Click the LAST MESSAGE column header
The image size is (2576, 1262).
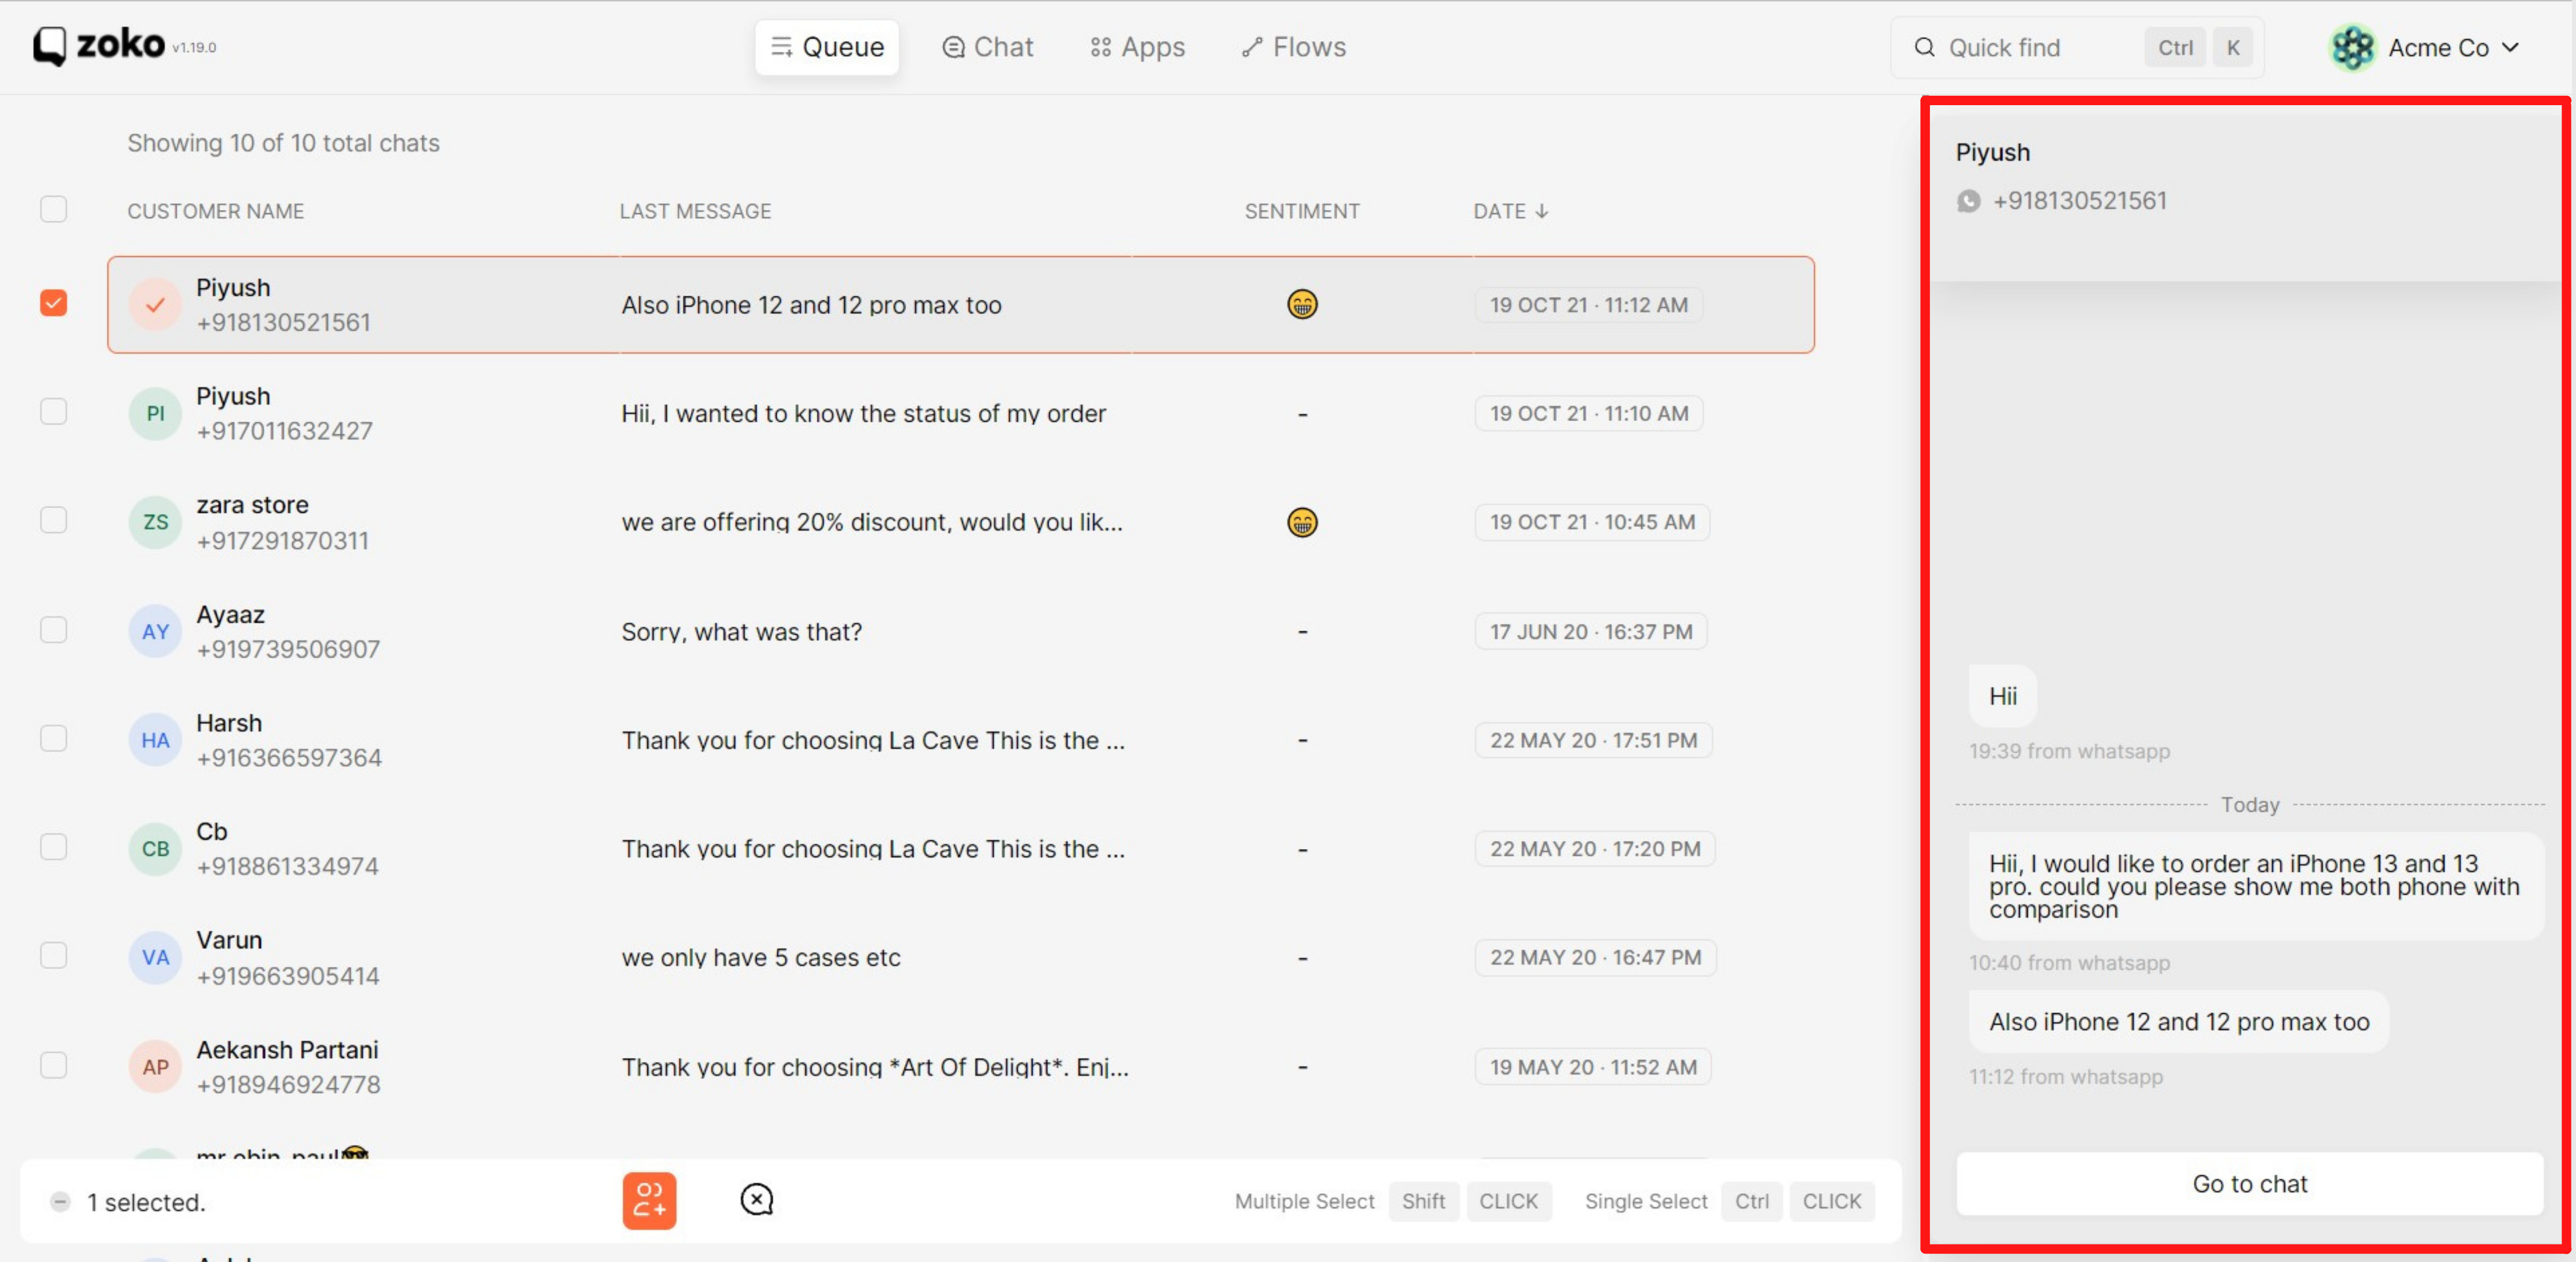(x=695, y=211)
